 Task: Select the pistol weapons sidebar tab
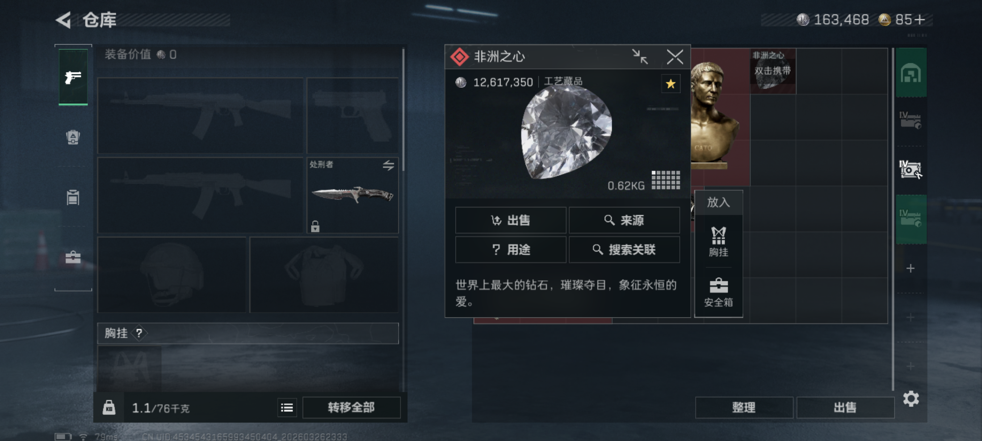tap(73, 77)
